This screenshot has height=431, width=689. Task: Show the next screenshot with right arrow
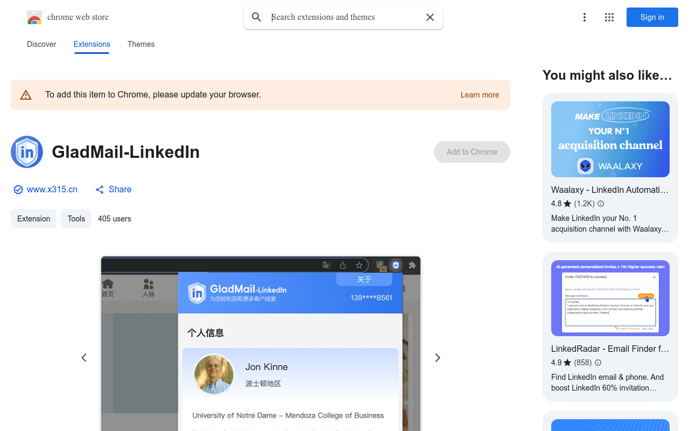click(x=438, y=358)
